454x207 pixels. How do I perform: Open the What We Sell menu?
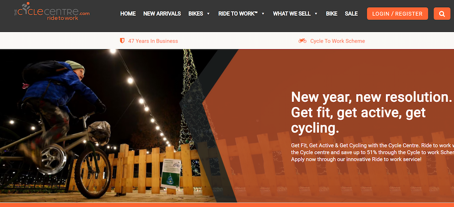[292, 14]
